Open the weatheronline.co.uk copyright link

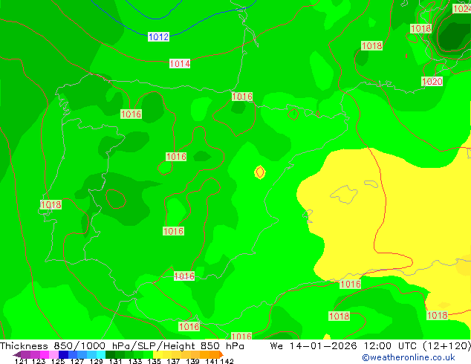click(x=409, y=357)
